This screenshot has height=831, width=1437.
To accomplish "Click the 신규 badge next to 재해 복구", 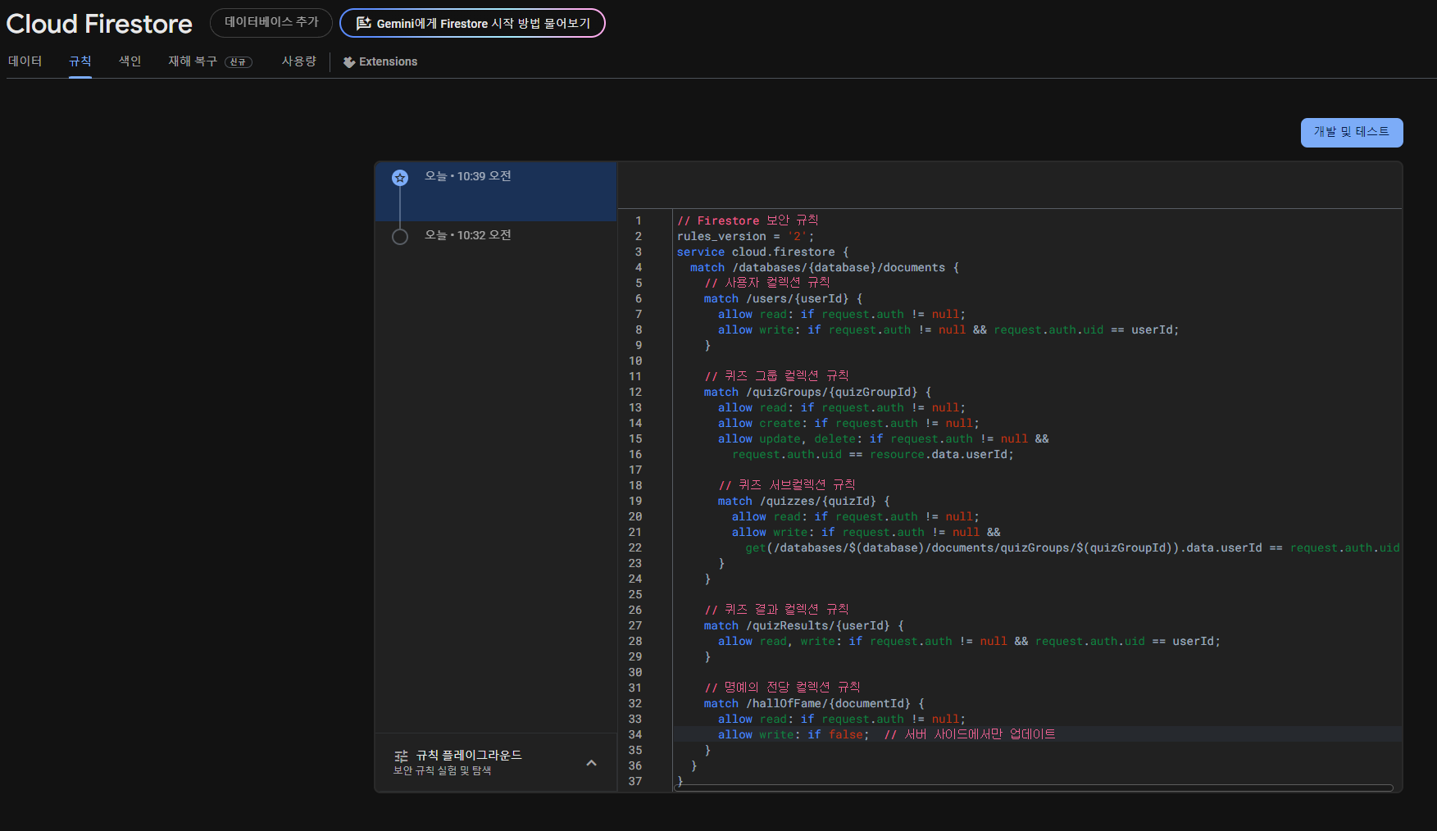I will coord(239,62).
